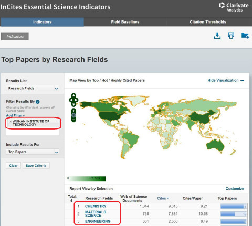
Task: Click the save-to-folder icon
Action: 245,36
